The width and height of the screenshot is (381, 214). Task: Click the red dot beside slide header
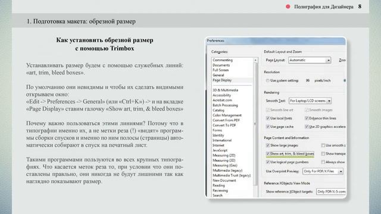[x=288, y=7]
